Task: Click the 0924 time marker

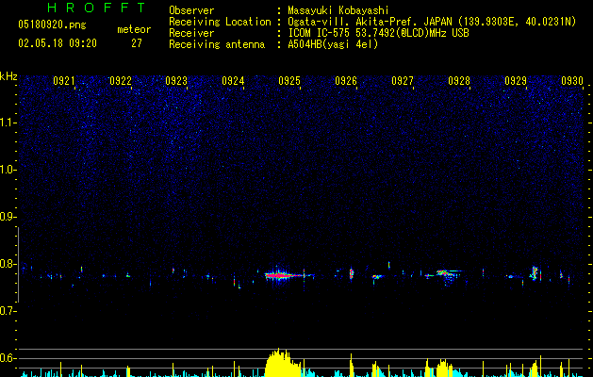Action: pyautogui.click(x=233, y=81)
